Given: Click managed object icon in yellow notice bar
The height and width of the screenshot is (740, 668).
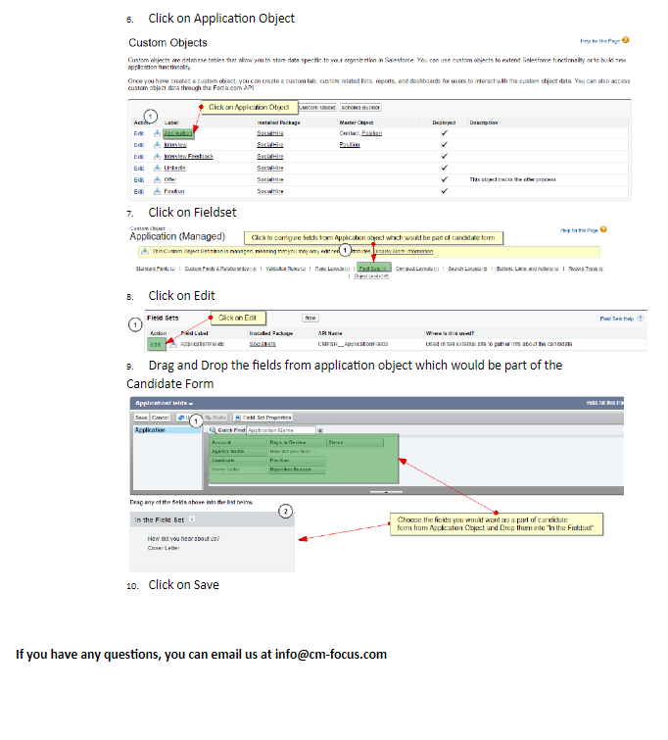Looking at the screenshot, I should click(x=145, y=251).
